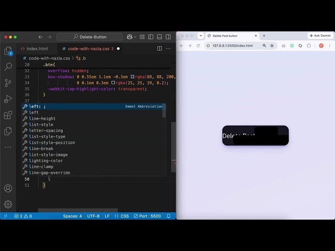Image resolution: width=335 pixels, height=251 pixels.
Task: Toggle the primary side bar
Action: point(151,37)
